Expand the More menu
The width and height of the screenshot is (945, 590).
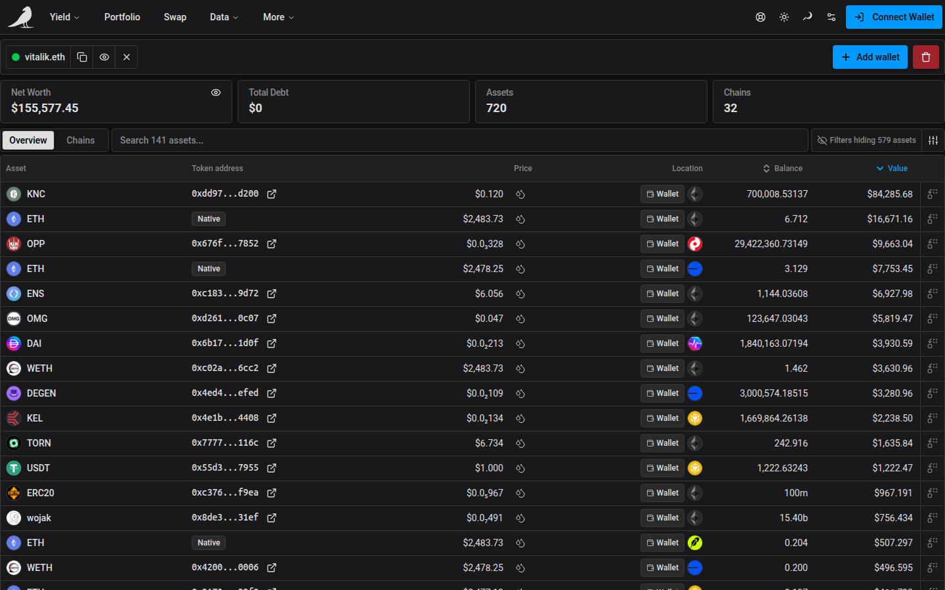[x=278, y=17]
